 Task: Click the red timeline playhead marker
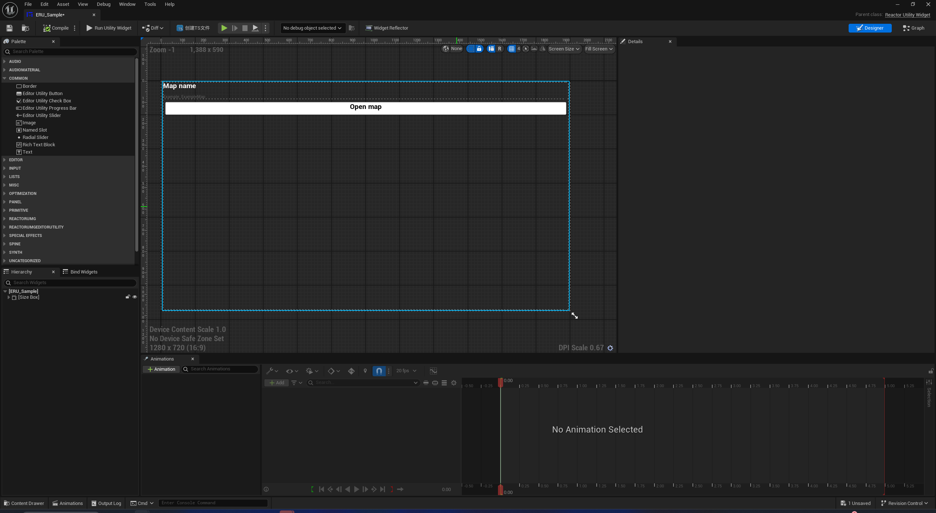(x=501, y=382)
